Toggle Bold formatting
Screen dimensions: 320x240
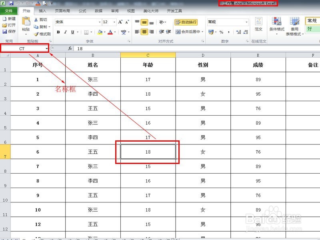pos(58,32)
